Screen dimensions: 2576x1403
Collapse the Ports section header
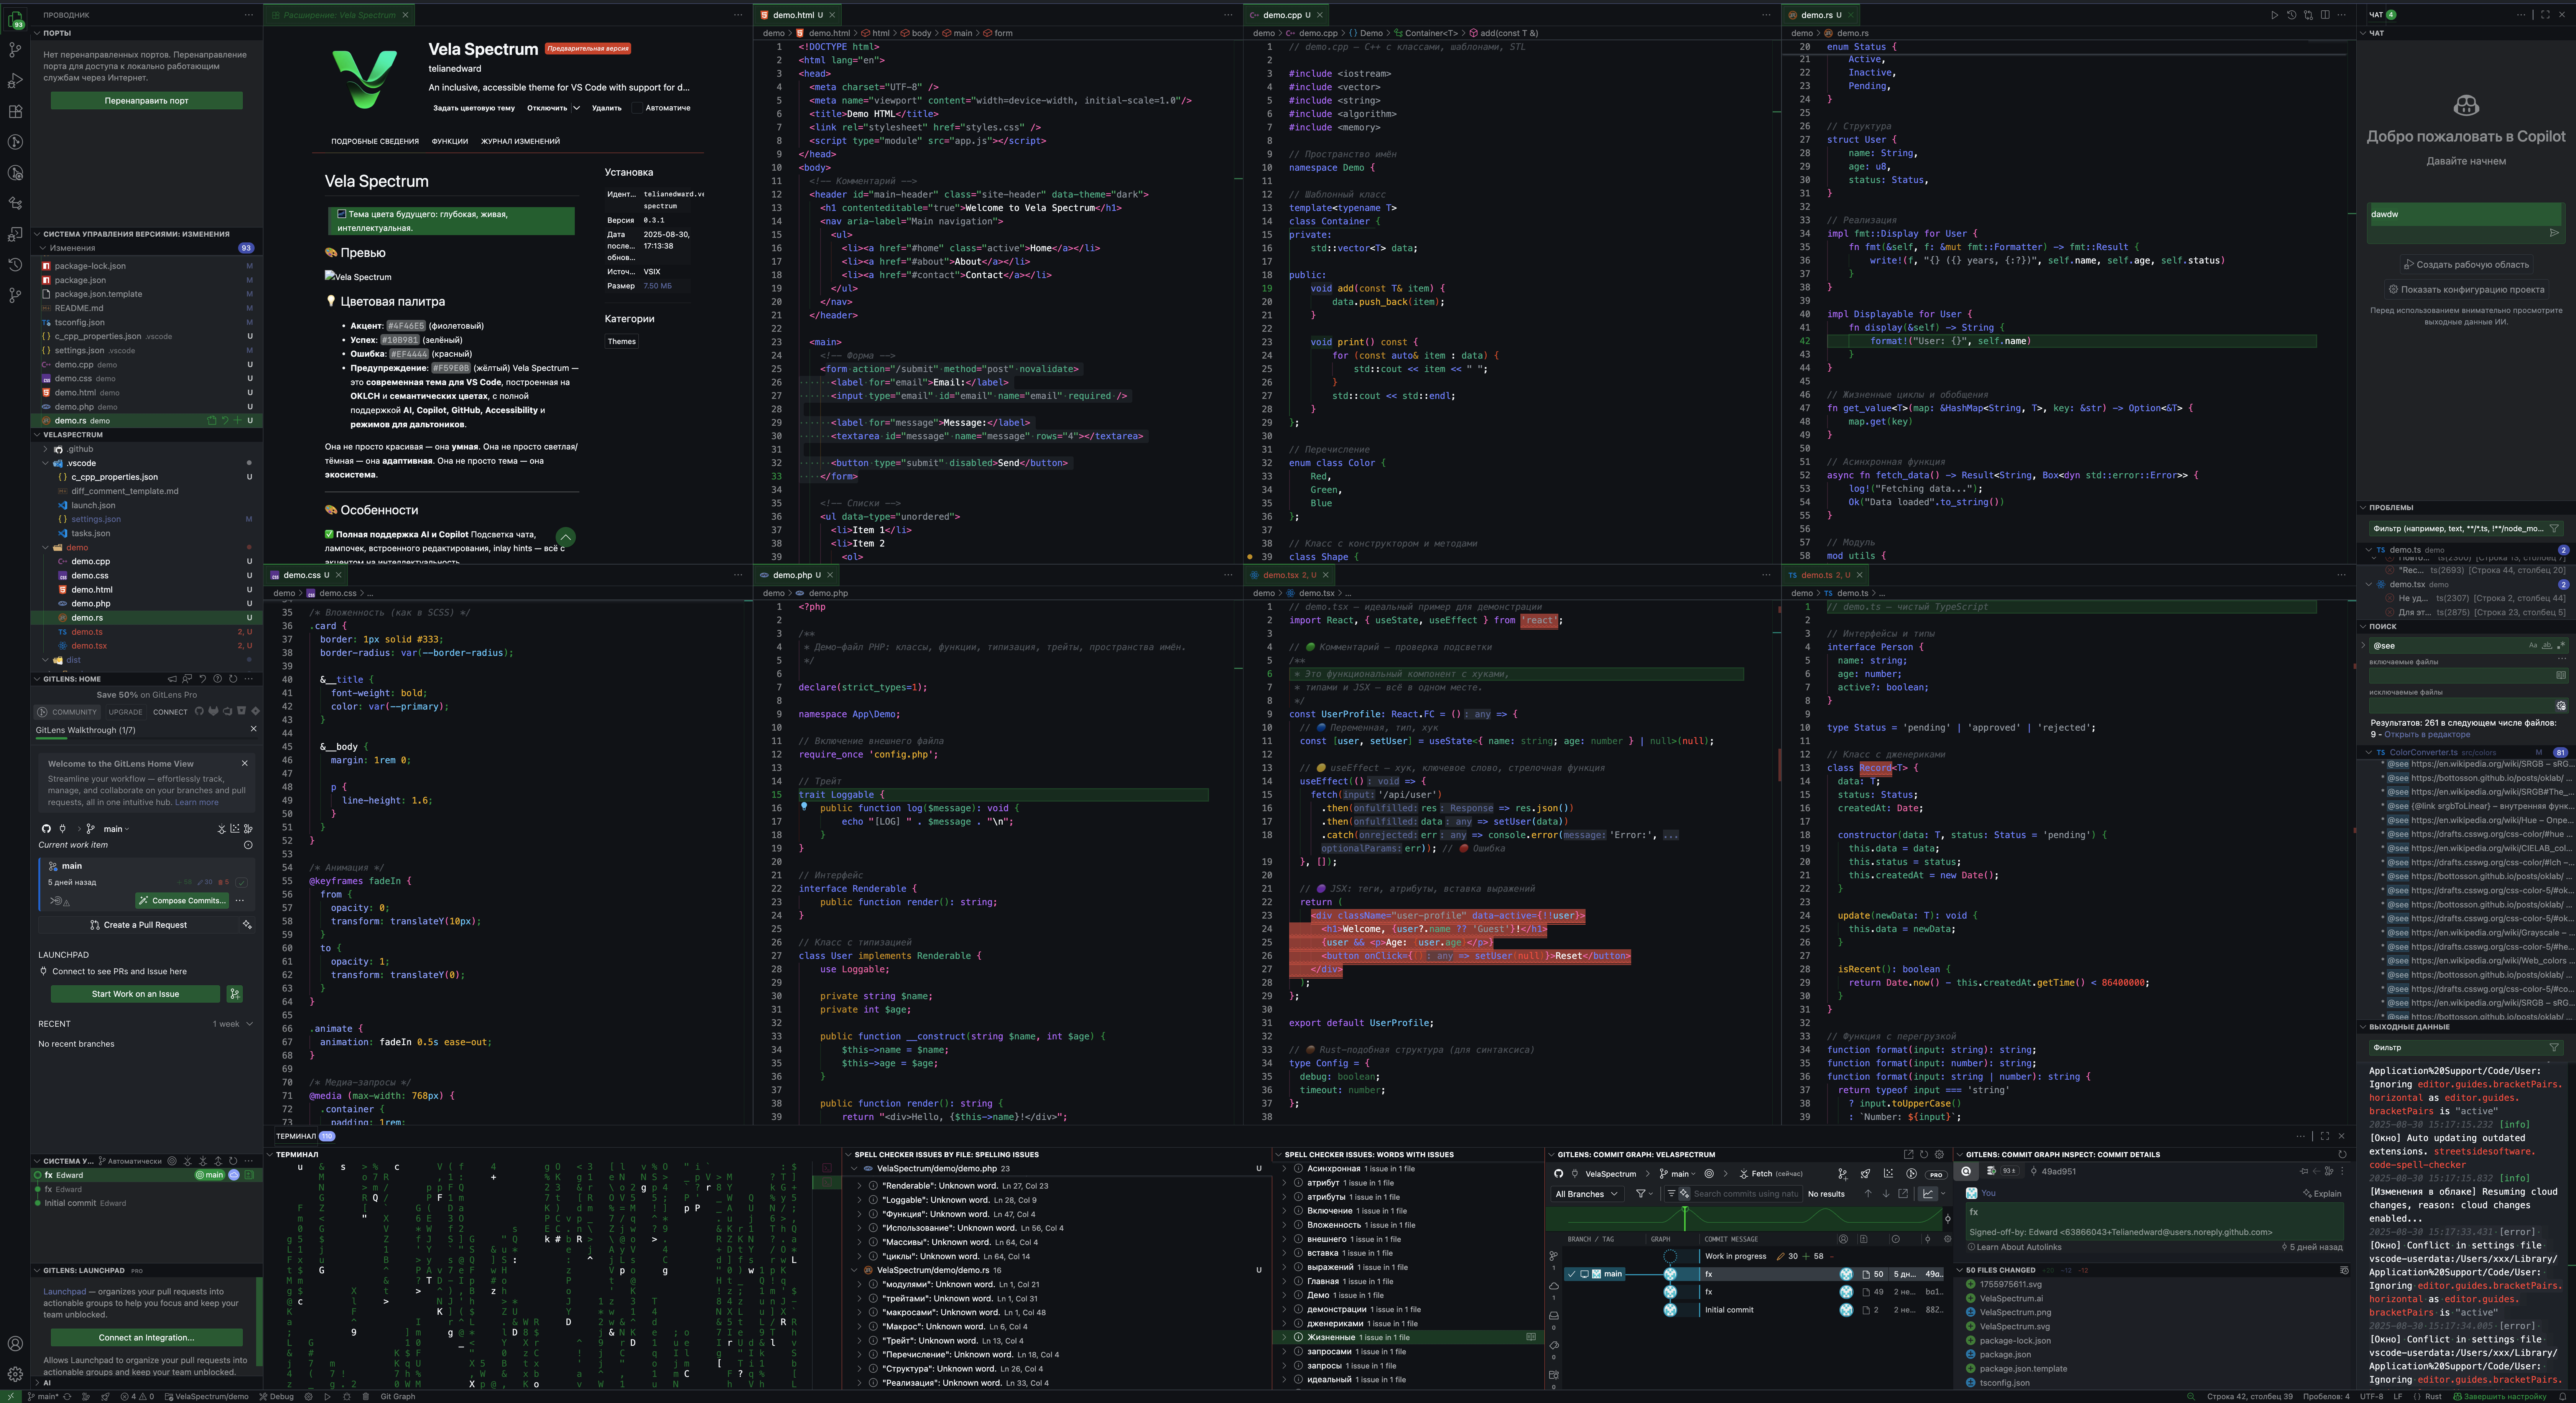pos(146,33)
